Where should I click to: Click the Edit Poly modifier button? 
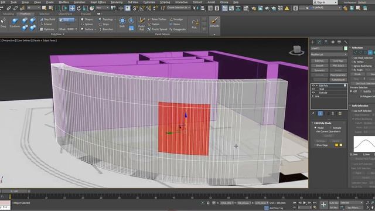click(319, 61)
